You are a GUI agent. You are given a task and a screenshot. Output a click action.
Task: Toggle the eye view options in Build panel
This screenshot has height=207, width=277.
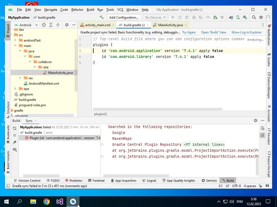pyautogui.click(x=15, y=150)
